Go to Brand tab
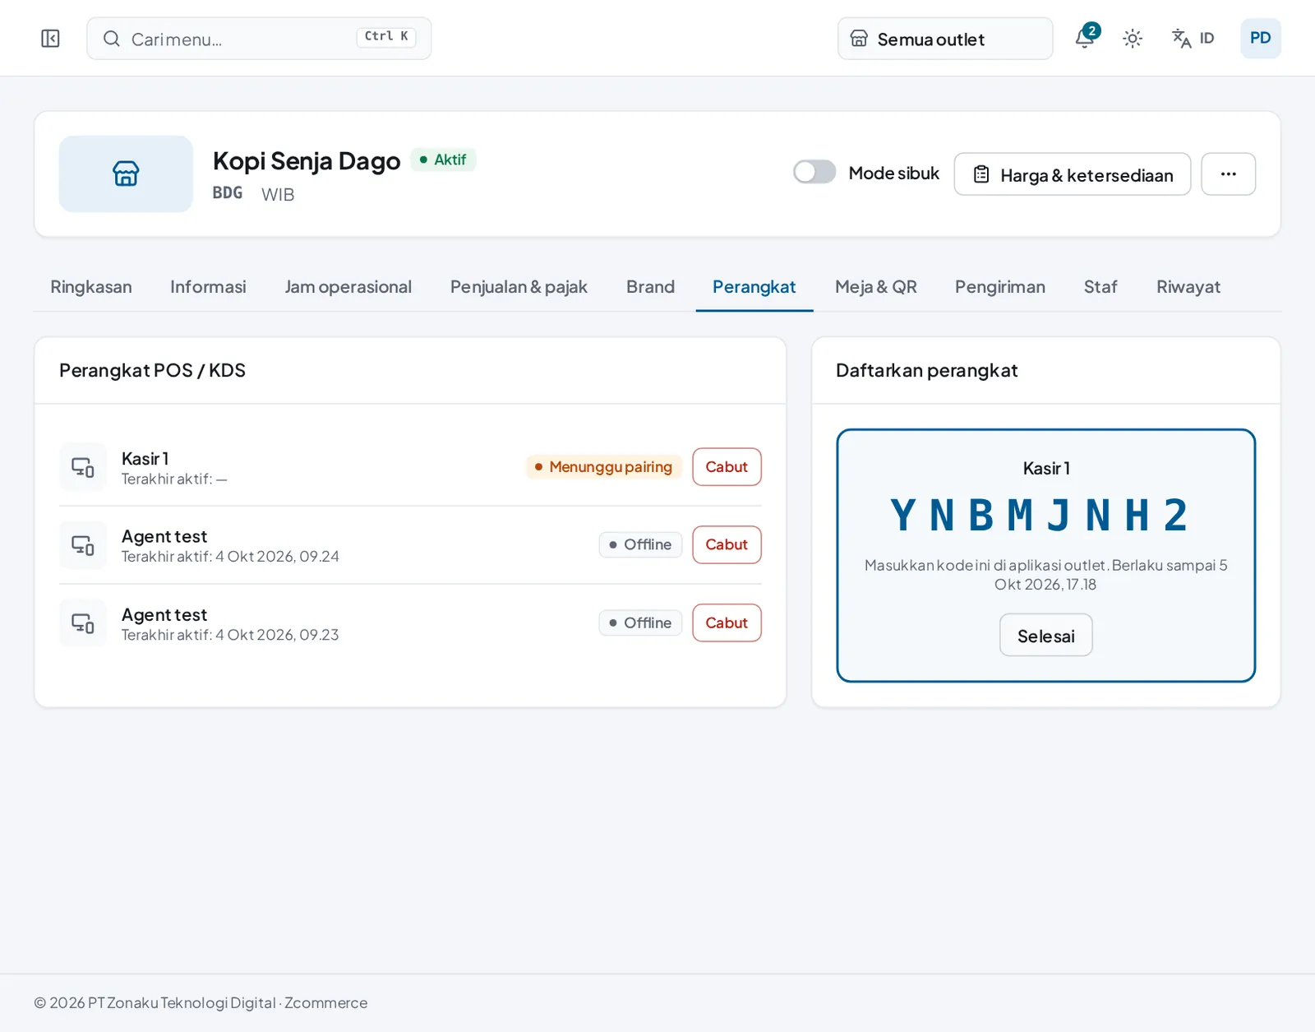Viewport: 1315px width, 1032px height. pos(650,287)
